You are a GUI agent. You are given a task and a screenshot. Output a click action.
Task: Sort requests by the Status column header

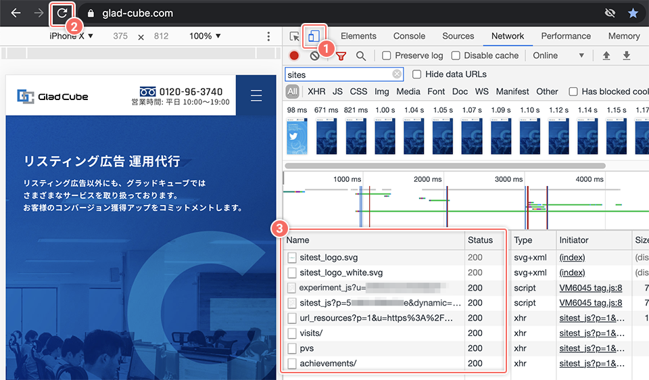pos(485,240)
